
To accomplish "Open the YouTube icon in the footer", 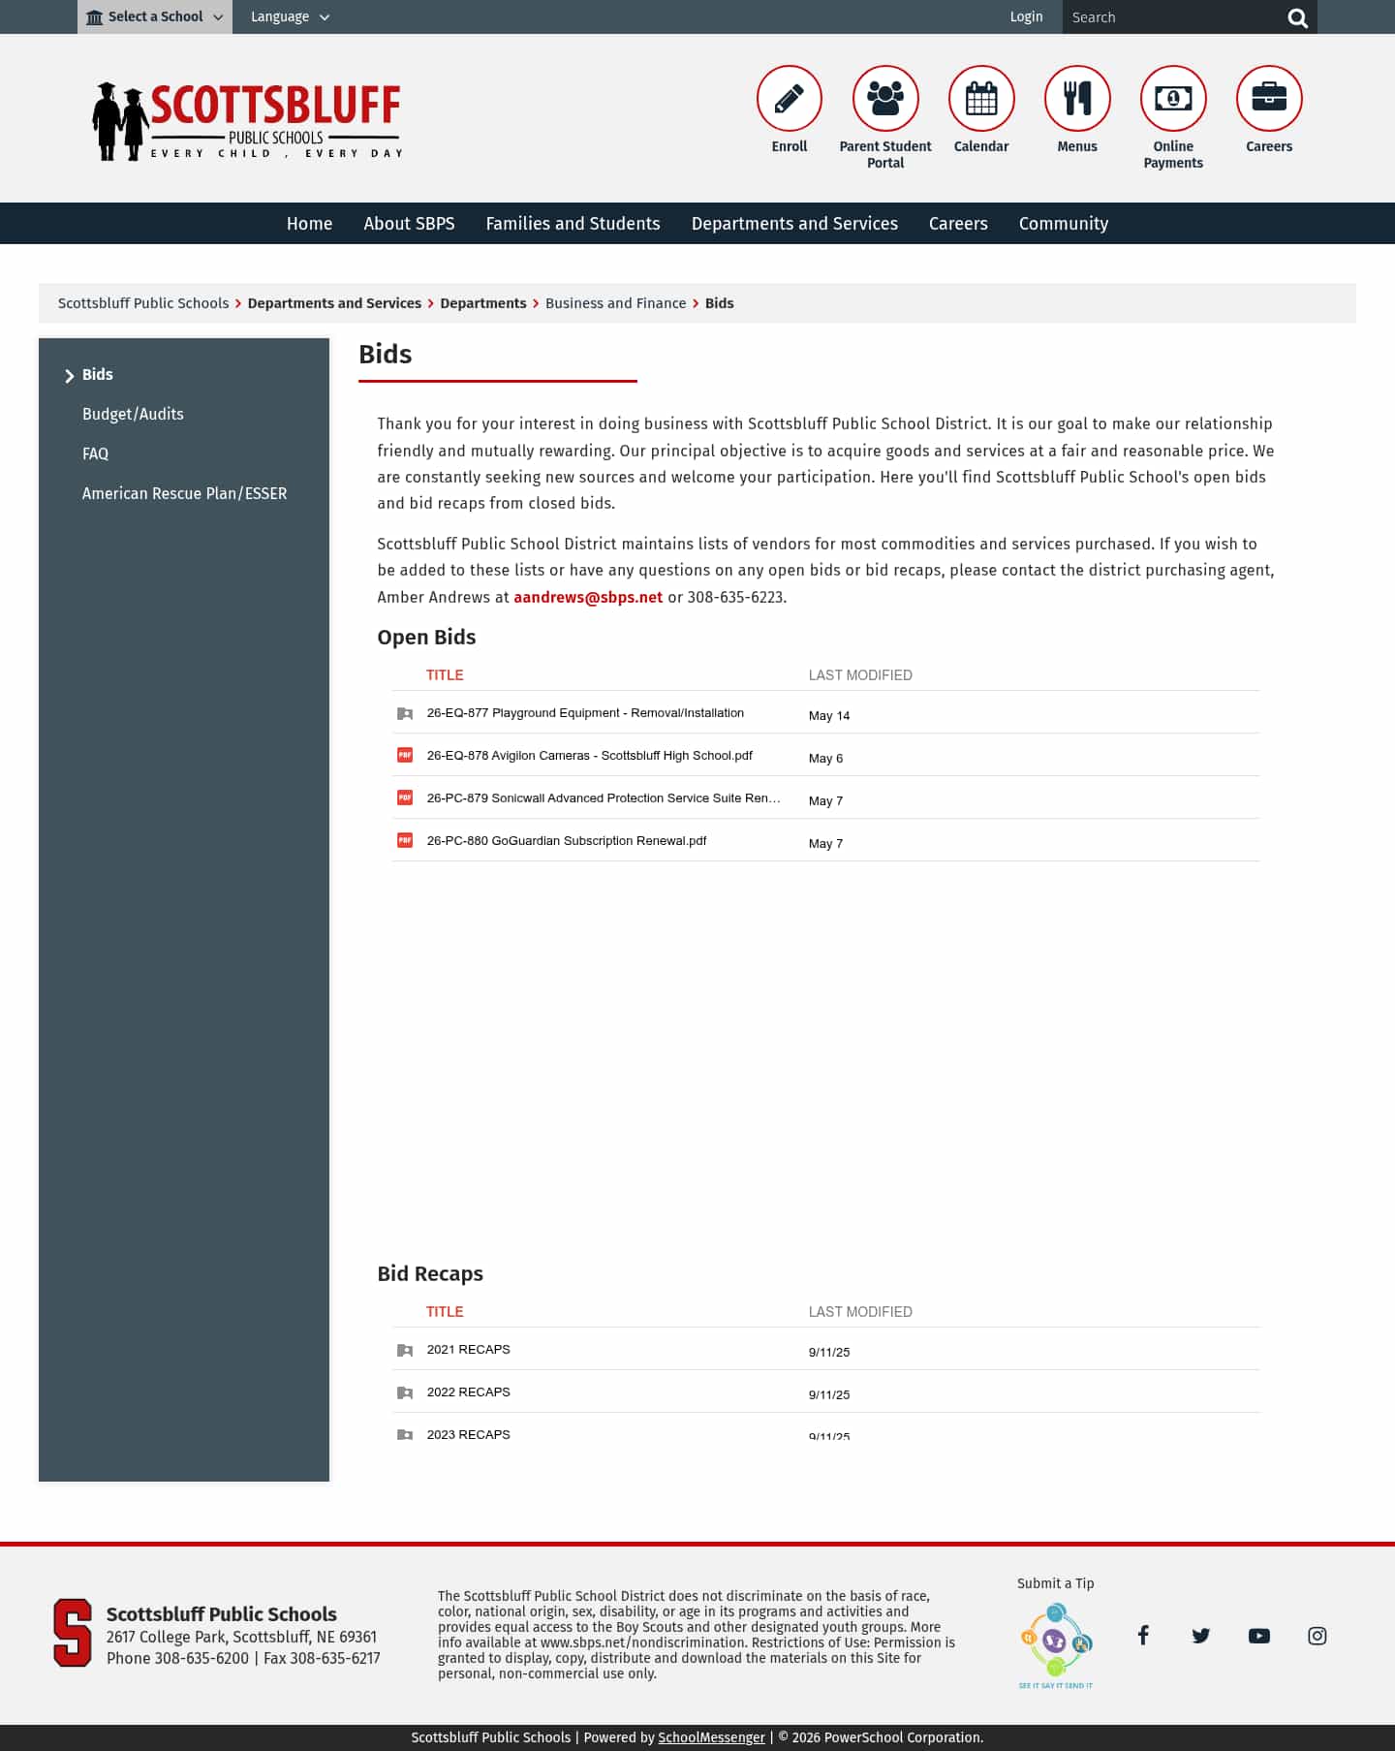I will pos(1258,1636).
